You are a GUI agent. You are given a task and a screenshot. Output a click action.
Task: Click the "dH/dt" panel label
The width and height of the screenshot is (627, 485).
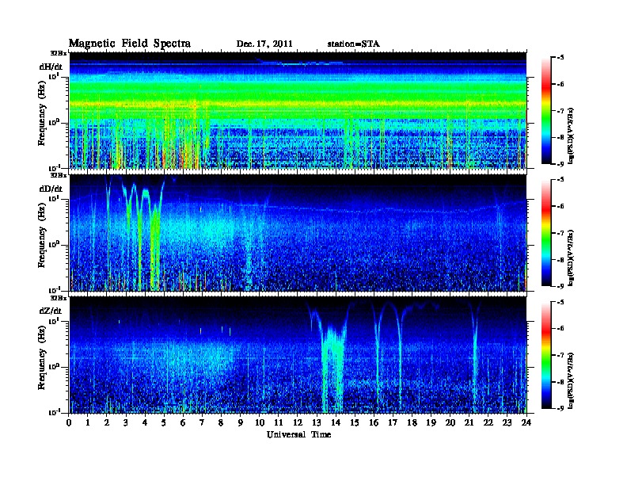pos(51,67)
